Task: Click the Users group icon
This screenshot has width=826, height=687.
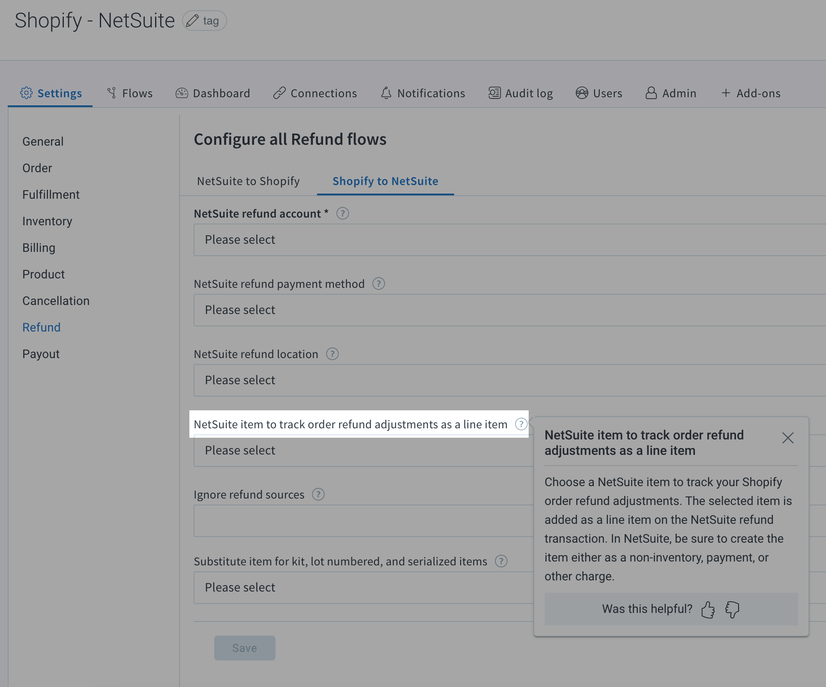Action: [582, 93]
